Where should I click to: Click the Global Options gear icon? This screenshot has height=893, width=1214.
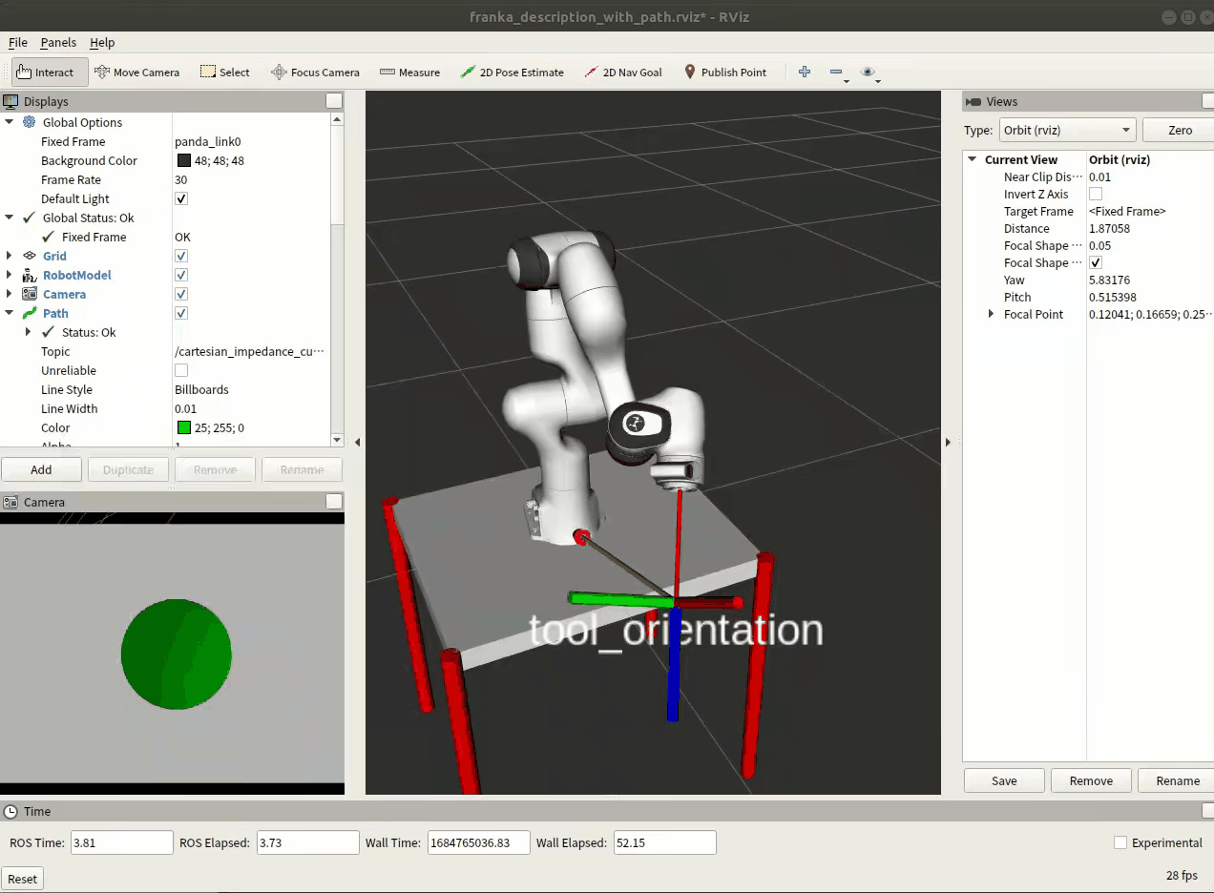[x=30, y=122]
